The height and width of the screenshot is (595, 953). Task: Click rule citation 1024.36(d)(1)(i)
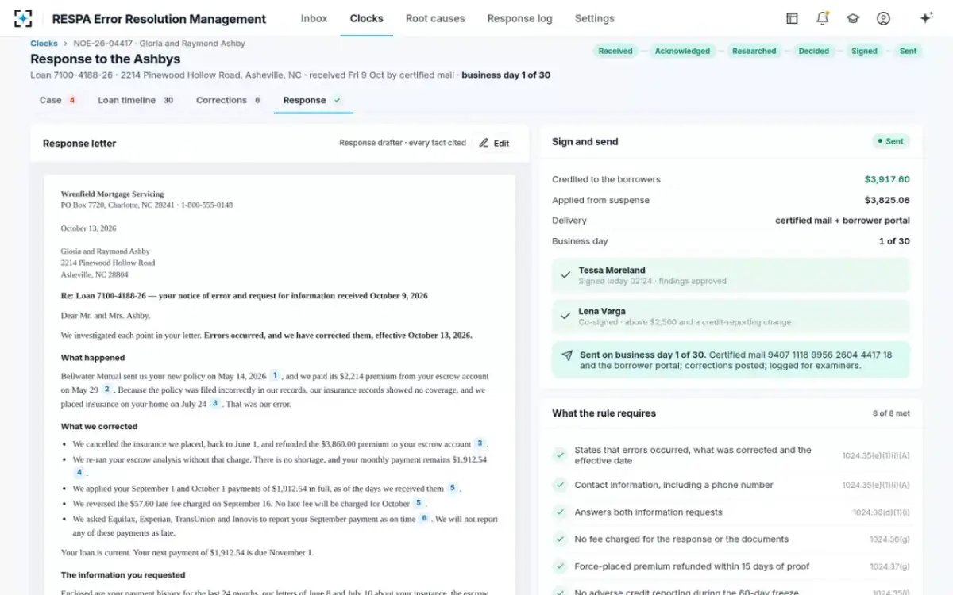coord(882,512)
